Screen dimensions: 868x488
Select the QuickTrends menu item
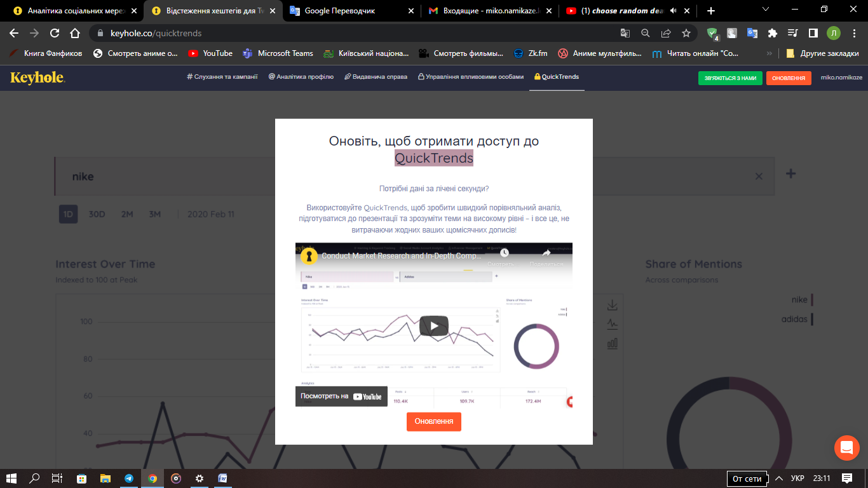[557, 77]
